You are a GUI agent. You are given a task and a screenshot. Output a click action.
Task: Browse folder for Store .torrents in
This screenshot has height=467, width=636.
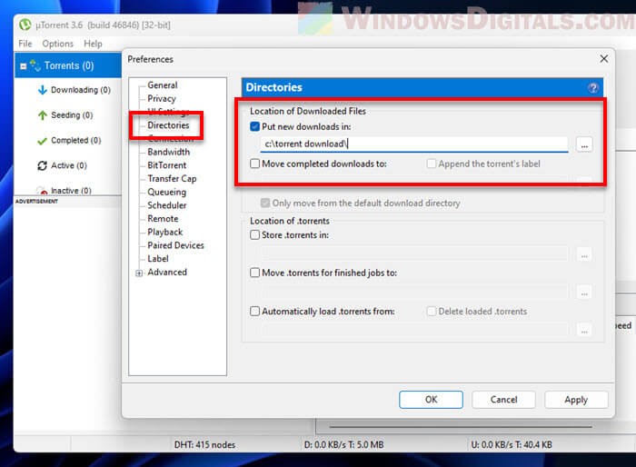584,254
